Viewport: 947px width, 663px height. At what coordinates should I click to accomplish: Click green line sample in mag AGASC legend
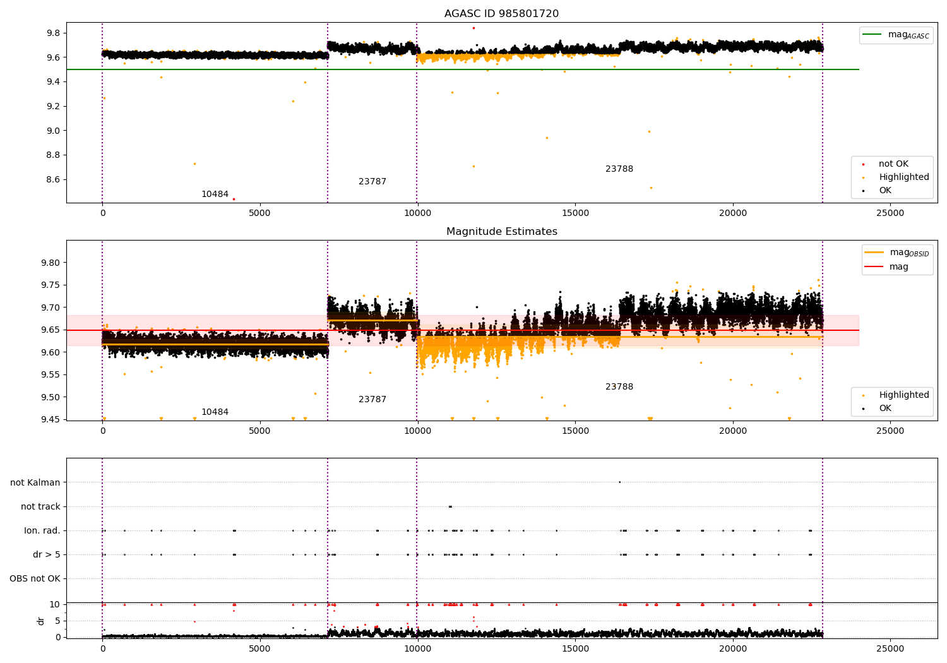pyautogui.click(x=873, y=35)
